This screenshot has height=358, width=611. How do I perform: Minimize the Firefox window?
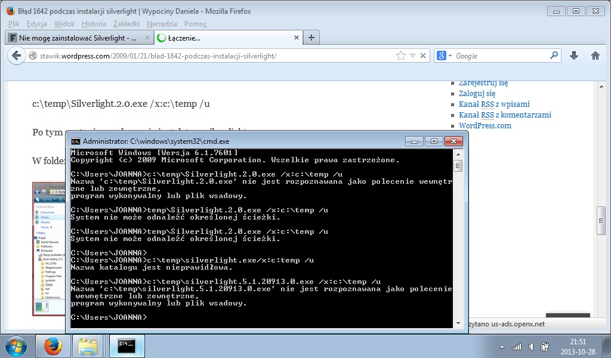[556, 11]
